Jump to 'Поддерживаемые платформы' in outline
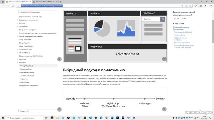 [x=180, y=39]
